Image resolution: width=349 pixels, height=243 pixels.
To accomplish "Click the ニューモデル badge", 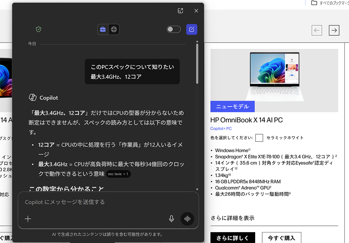I will click(x=232, y=107).
